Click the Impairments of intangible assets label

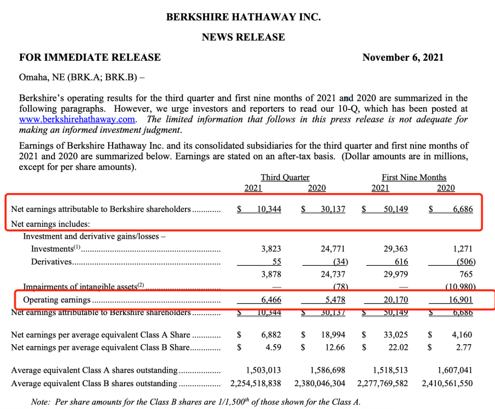click(82, 287)
